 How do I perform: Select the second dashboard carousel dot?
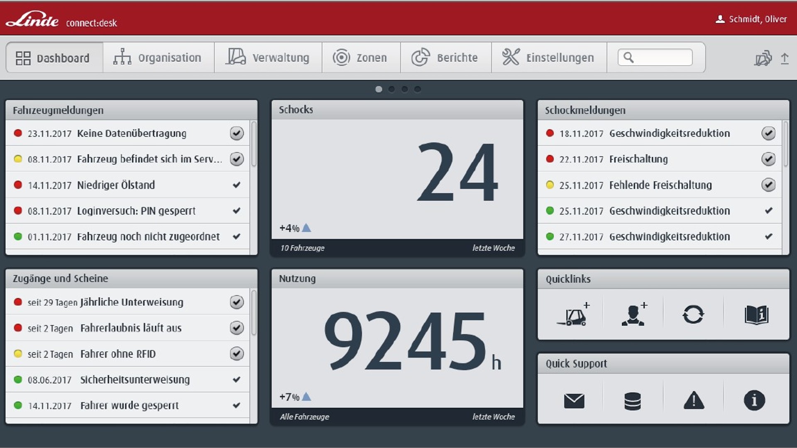392,88
